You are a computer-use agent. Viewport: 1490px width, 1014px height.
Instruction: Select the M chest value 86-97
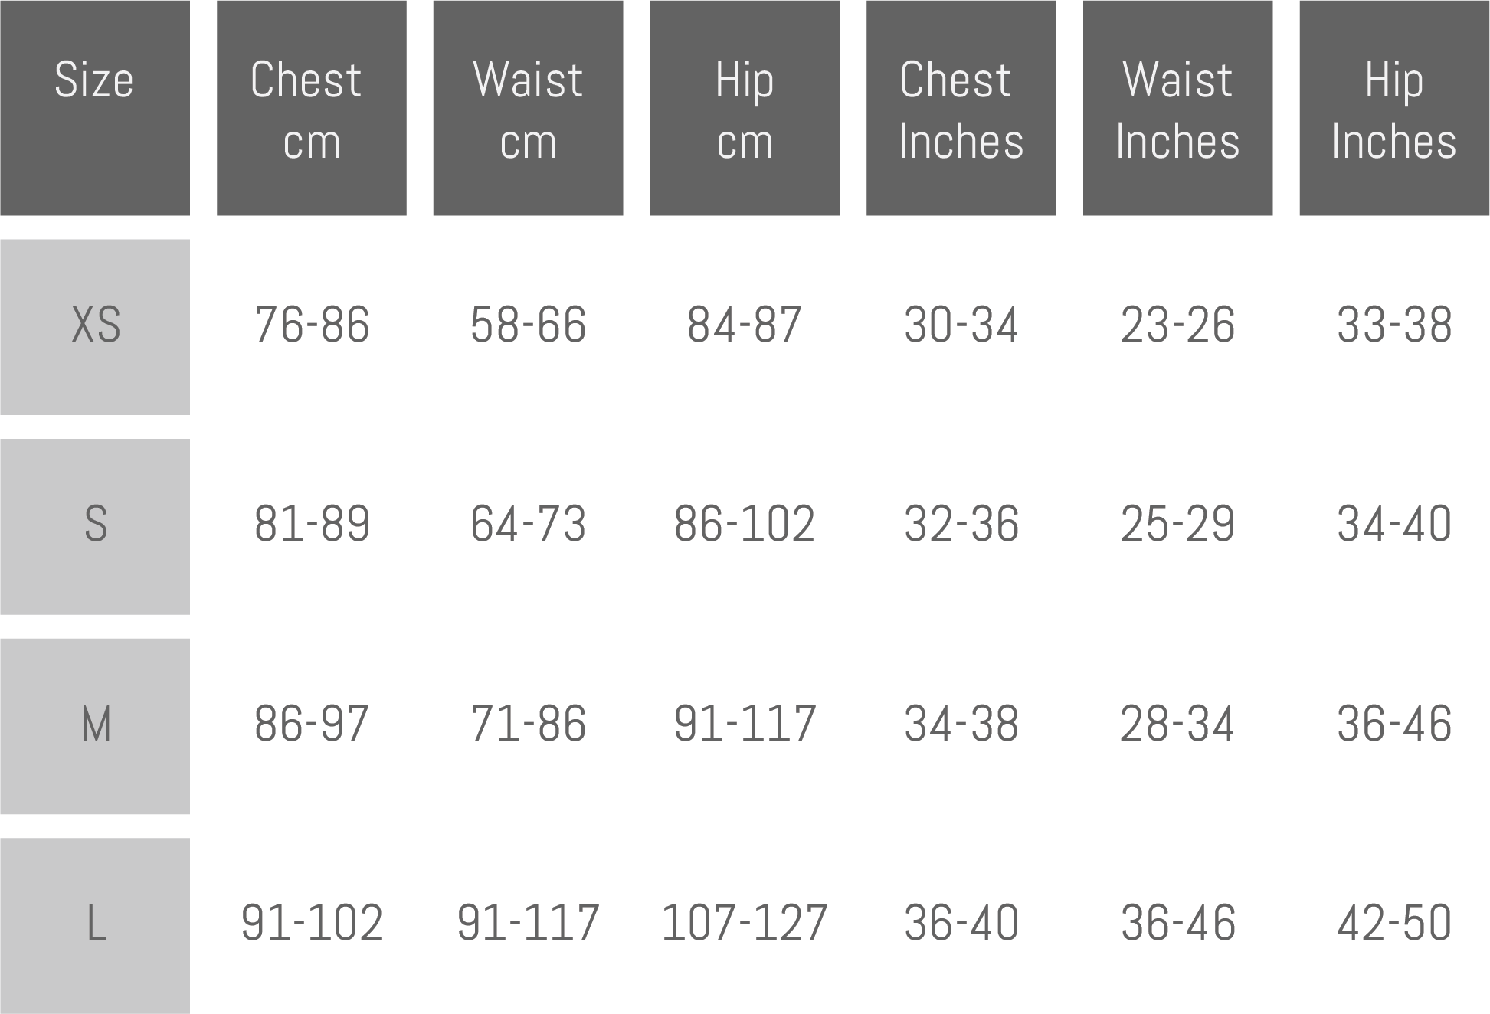(x=312, y=724)
